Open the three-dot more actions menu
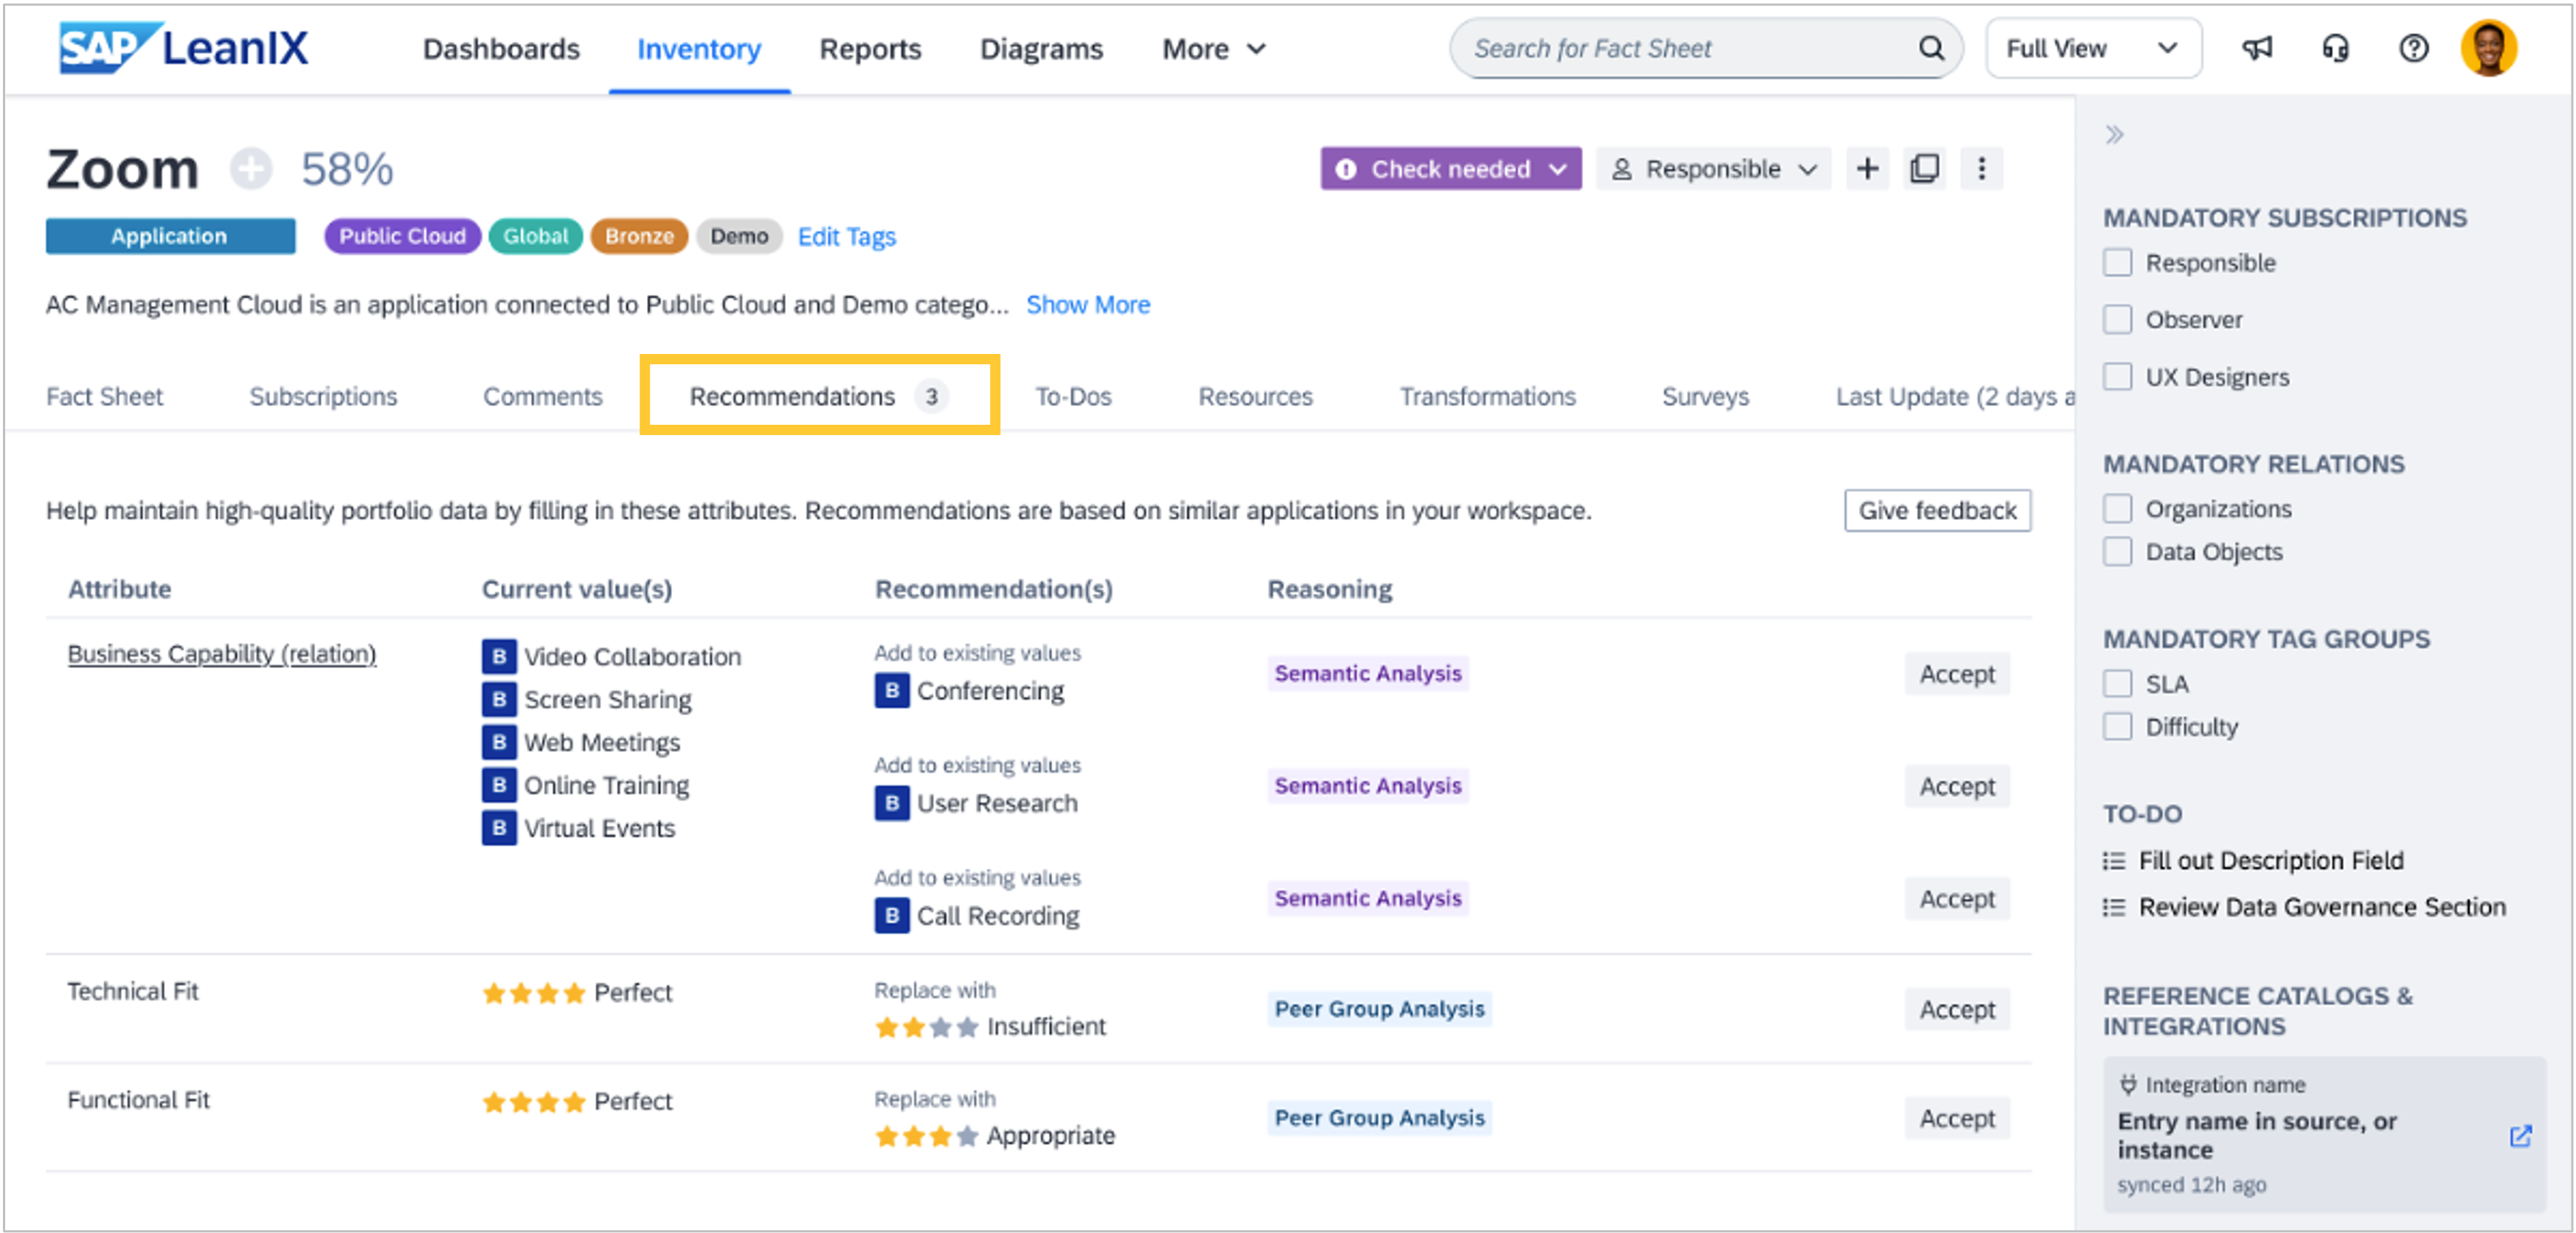The width and height of the screenshot is (2576, 1233). 1981,169
